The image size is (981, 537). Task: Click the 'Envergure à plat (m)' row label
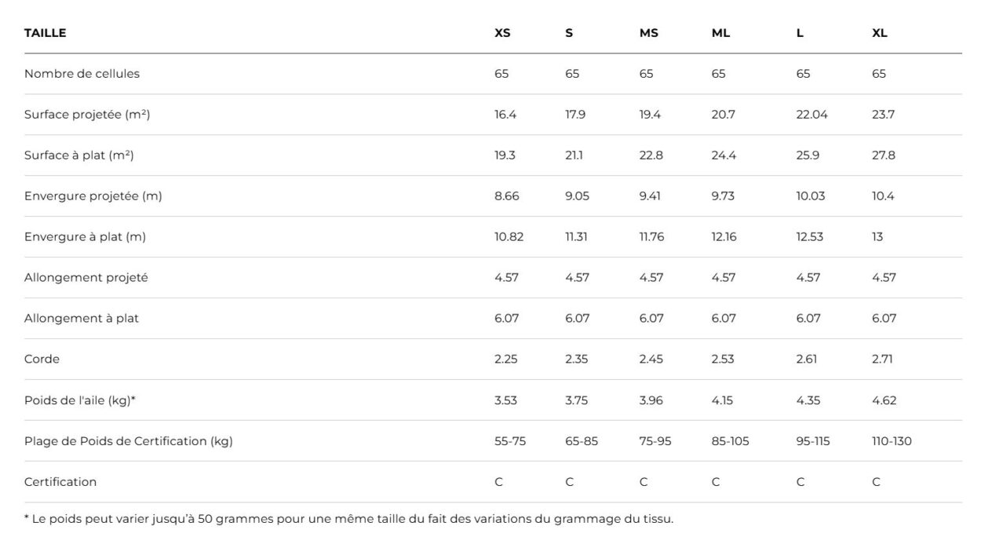coord(85,237)
